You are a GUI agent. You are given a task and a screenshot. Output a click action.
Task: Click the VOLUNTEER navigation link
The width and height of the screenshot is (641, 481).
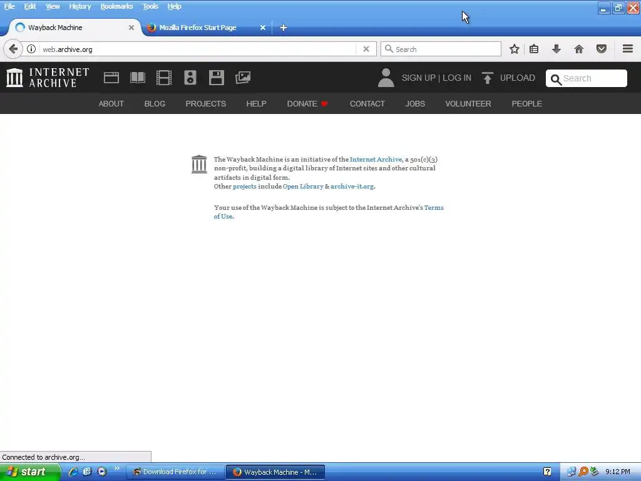pyautogui.click(x=468, y=104)
